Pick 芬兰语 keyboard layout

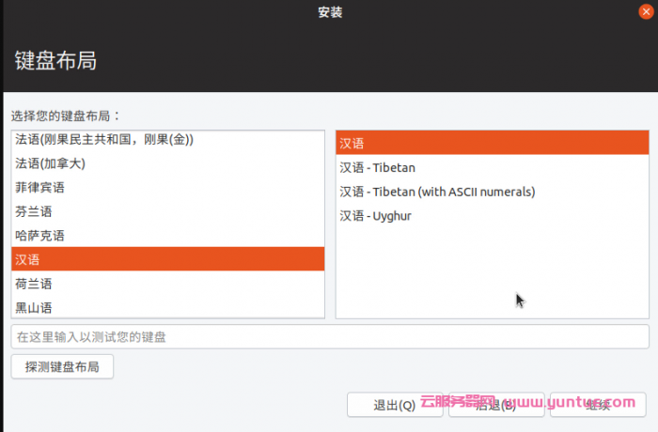tap(34, 211)
